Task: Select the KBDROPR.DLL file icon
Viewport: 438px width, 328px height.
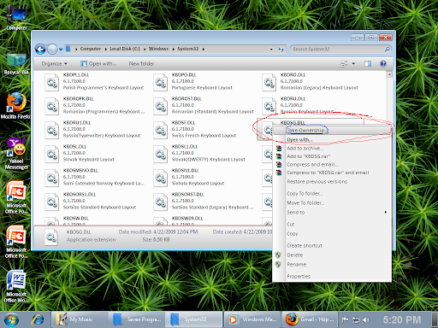Action: [51, 106]
